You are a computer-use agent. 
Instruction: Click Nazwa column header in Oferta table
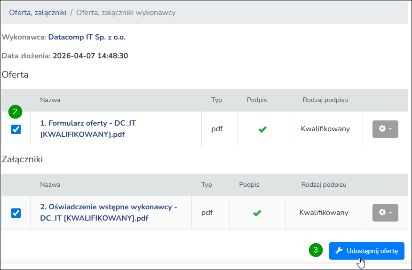click(x=50, y=100)
